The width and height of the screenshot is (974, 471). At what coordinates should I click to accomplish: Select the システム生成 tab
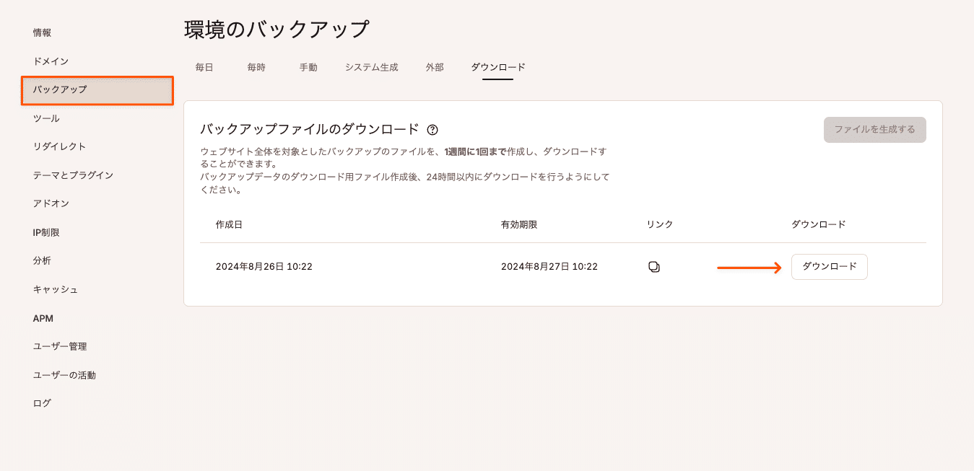tap(372, 67)
